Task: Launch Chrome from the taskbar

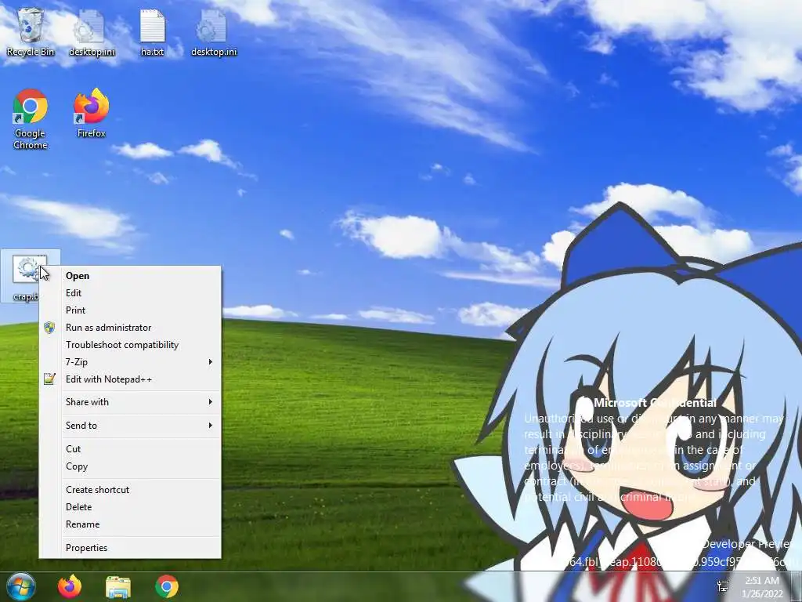Action: pyautogui.click(x=166, y=586)
